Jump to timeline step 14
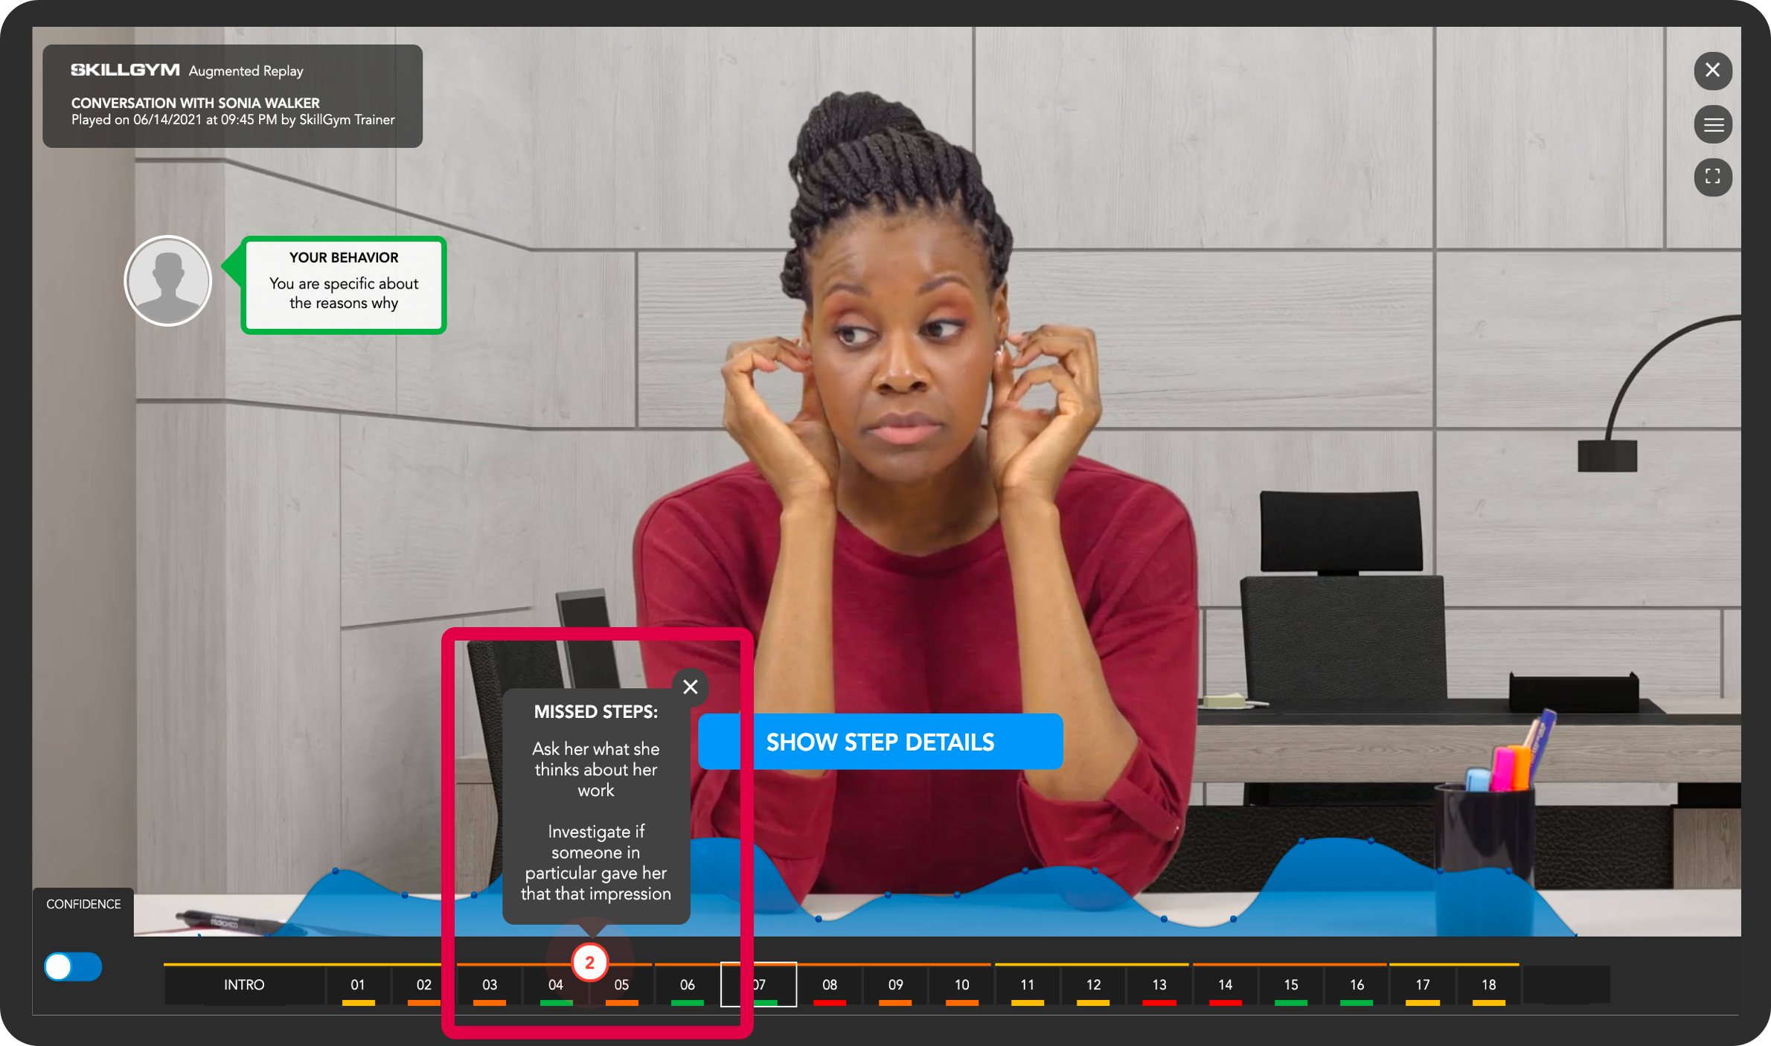 [1226, 985]
